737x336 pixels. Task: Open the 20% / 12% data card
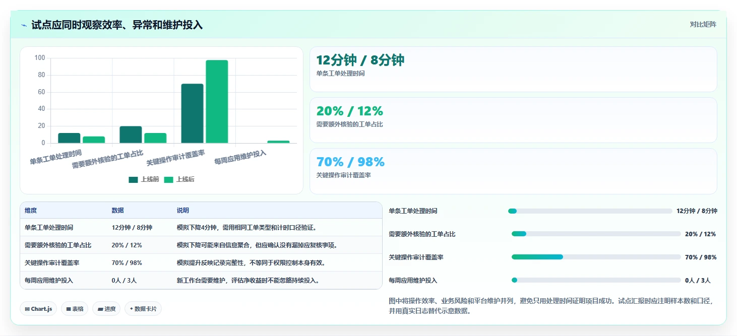[513, 120]
